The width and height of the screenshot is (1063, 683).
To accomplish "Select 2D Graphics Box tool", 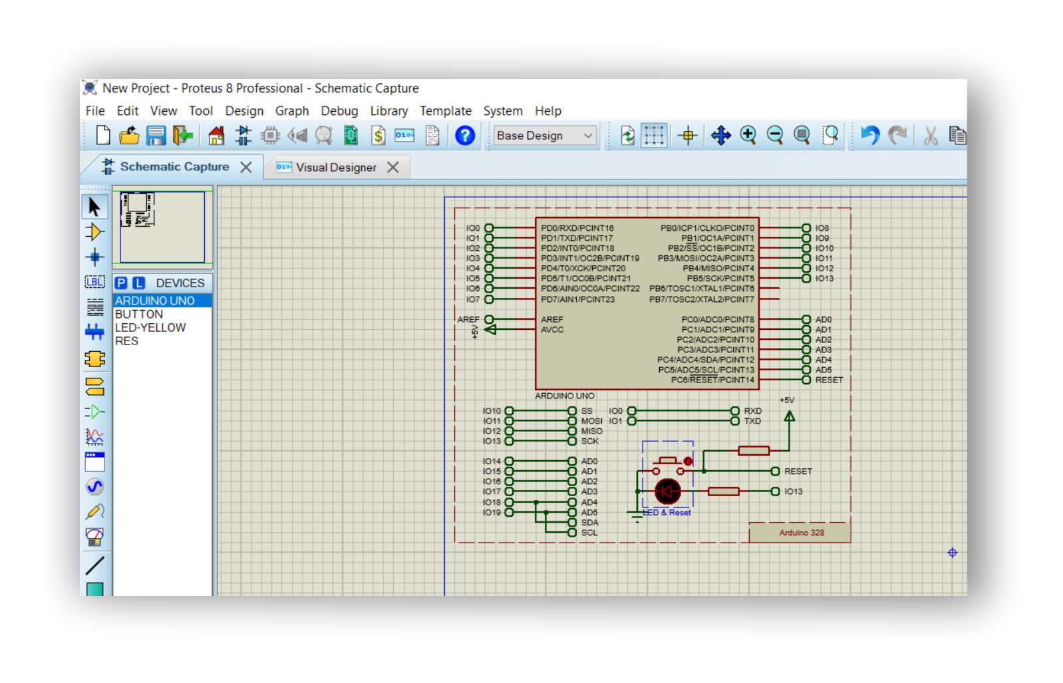I will point(94,589).
